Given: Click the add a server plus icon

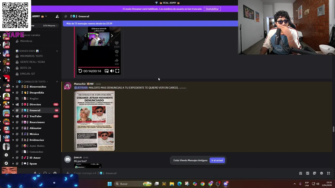Looking at the screenshot, I should tap(6, 155).
